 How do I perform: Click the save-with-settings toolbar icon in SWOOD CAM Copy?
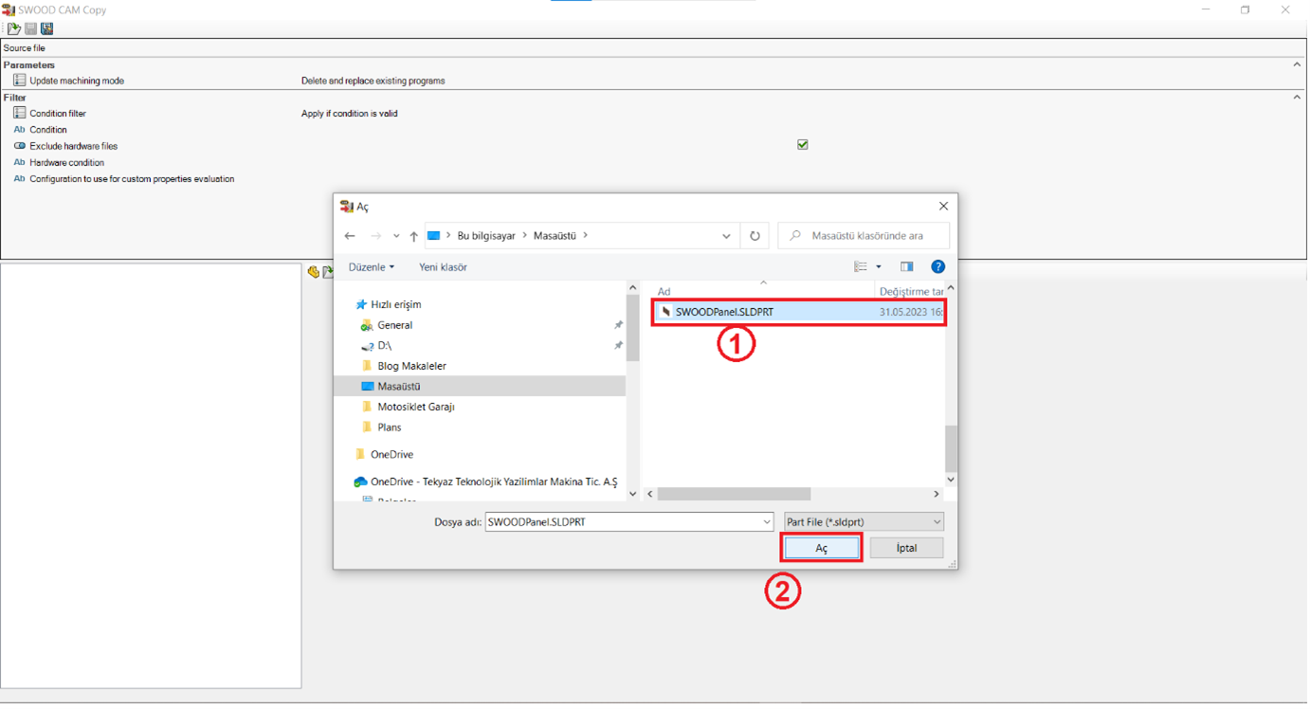click(x=46, y=28)
